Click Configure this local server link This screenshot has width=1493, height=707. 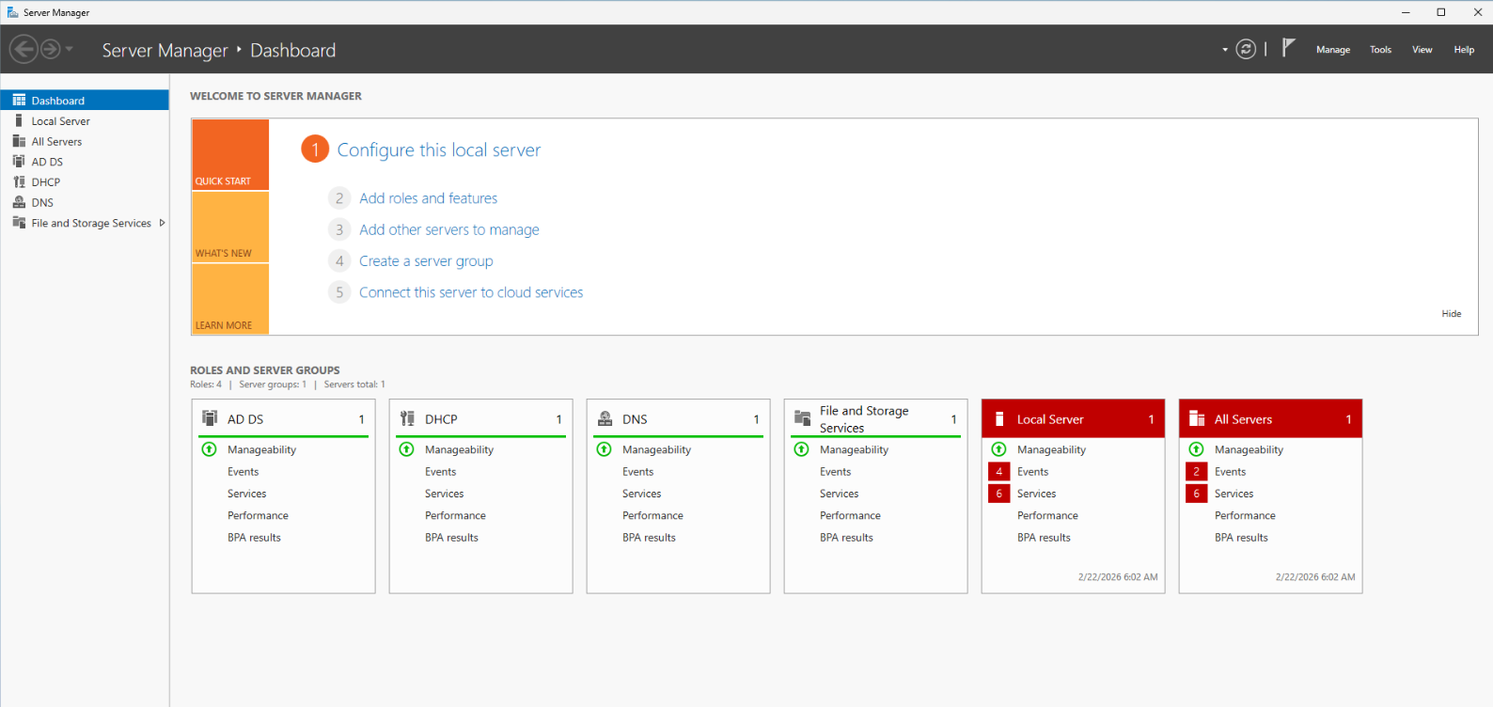click(439, 150)
